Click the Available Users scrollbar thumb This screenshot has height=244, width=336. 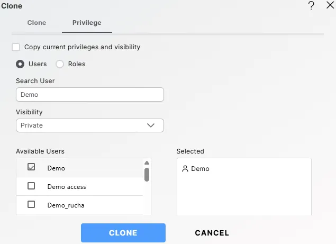147,174
